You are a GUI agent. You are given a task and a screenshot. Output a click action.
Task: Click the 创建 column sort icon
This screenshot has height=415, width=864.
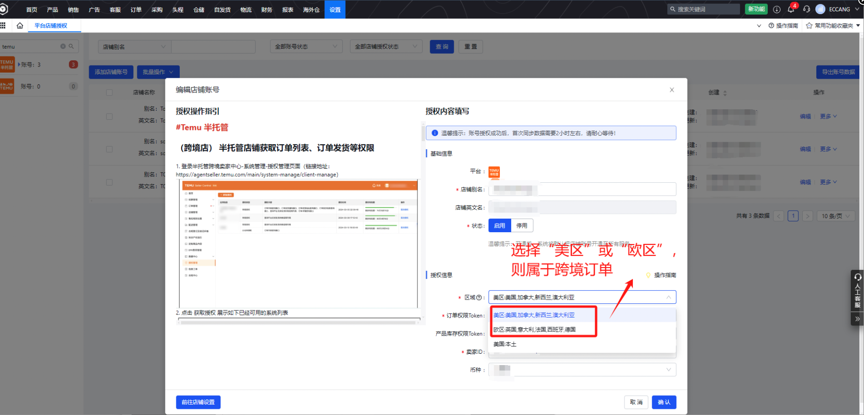[725, 93]
